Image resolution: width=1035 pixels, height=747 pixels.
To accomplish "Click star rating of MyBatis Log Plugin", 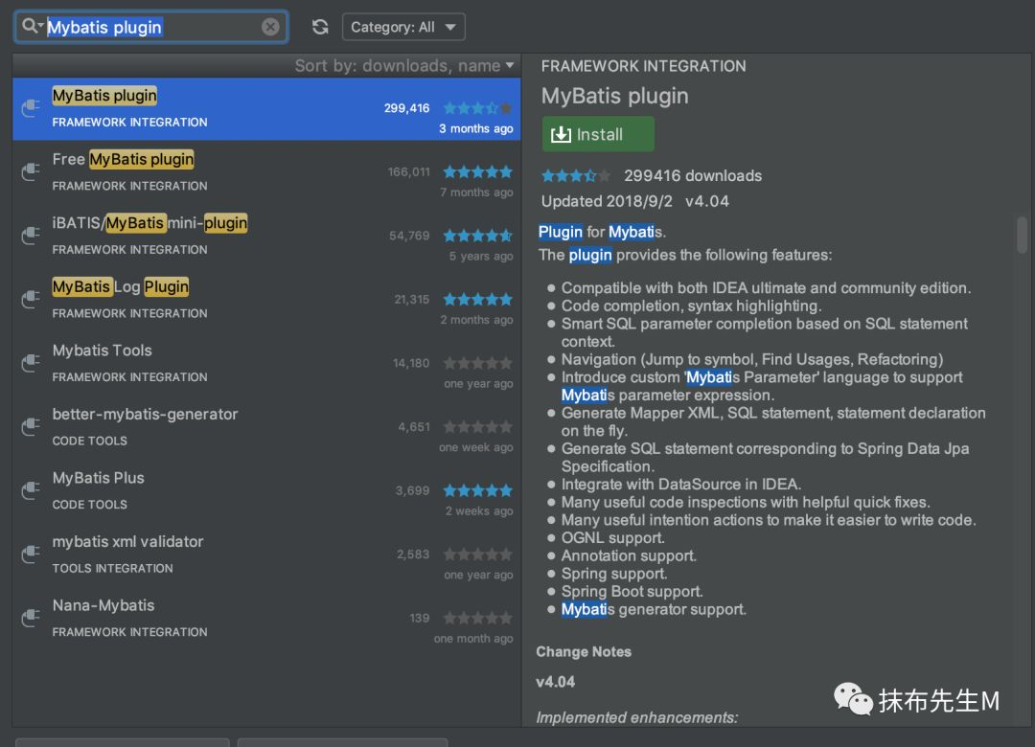I will (477, 300).
